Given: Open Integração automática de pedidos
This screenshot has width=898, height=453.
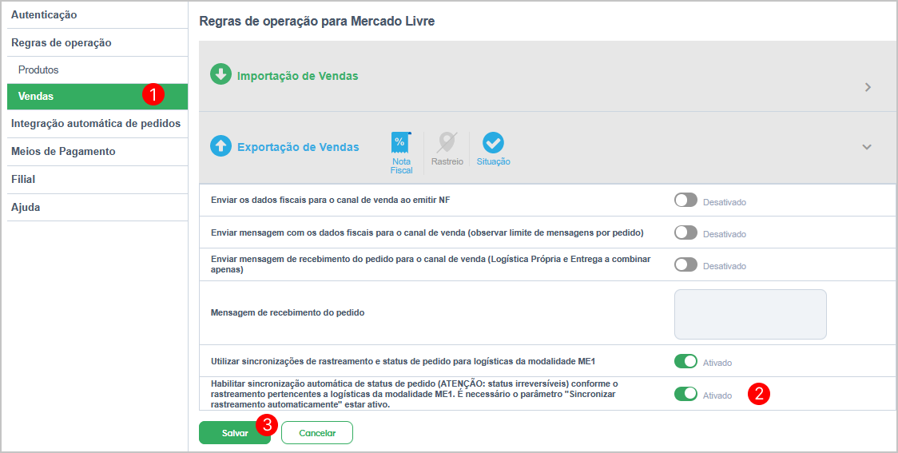Looking at the screenshot, I should [97, 124].
